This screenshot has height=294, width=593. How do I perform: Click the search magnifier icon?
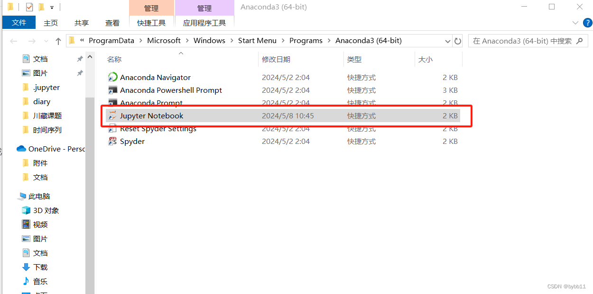580,41
